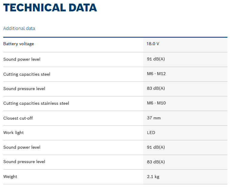231x190 pixels.
Task: Click 83 dB(A) value above 2.1 kg
Action: [156, 162]
